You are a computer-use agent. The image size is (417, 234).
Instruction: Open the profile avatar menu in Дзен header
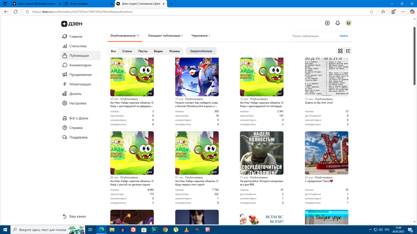(348, 23)
